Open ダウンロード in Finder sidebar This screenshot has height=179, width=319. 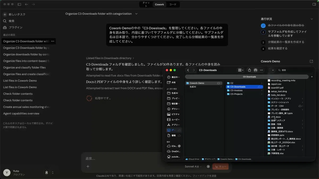(x=173, y=109)
